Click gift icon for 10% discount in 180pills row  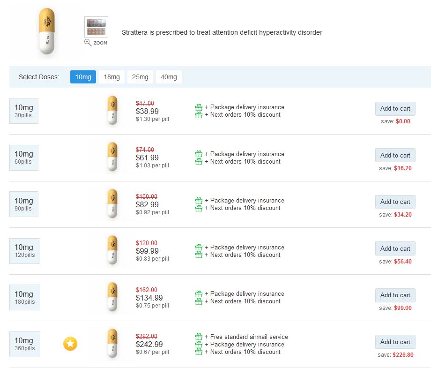pos(199,301)
